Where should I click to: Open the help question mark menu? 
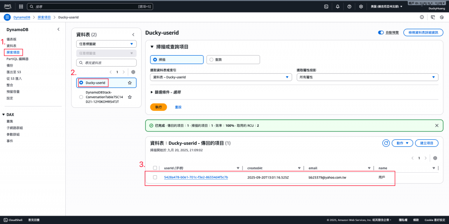click(x=349, y=6)
